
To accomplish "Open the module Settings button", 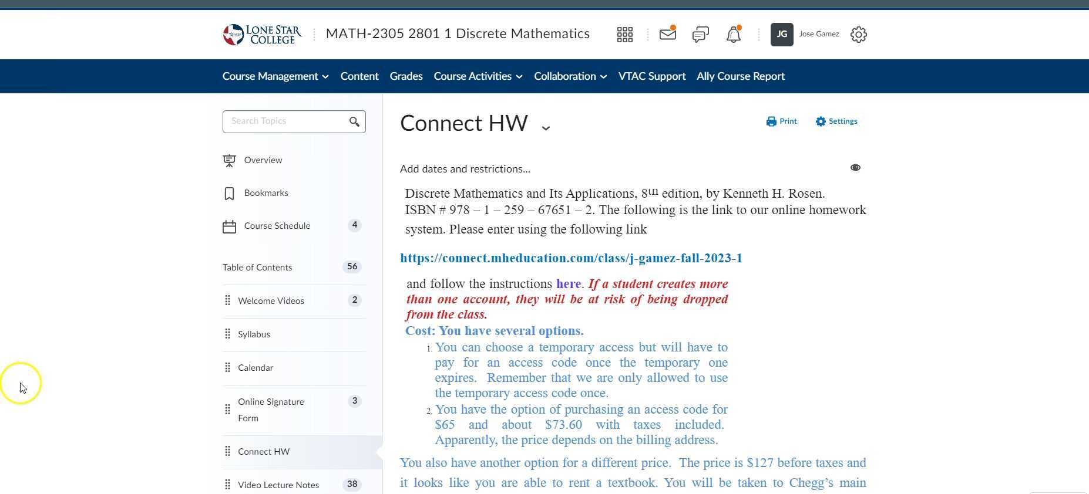I will (x=836, y=121).
